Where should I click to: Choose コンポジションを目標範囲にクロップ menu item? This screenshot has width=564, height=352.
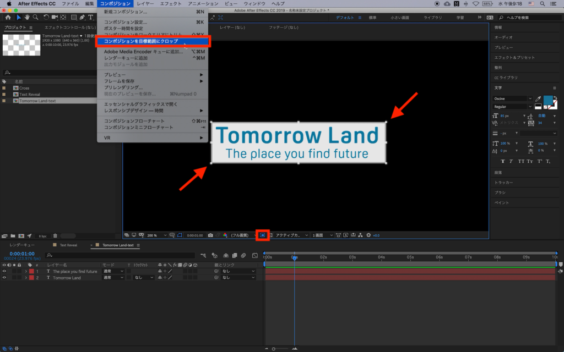point(153,41)
